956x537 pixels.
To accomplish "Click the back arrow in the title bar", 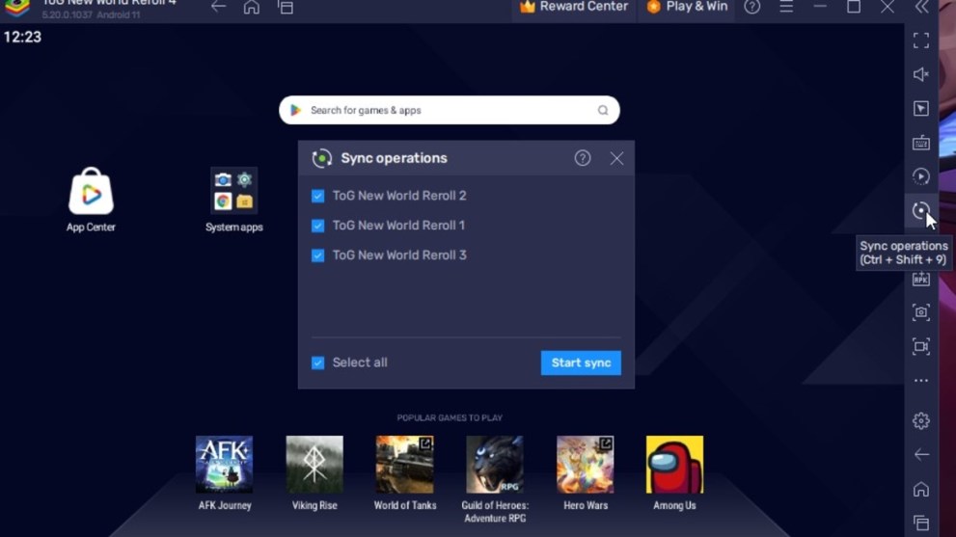I will 218,8.
